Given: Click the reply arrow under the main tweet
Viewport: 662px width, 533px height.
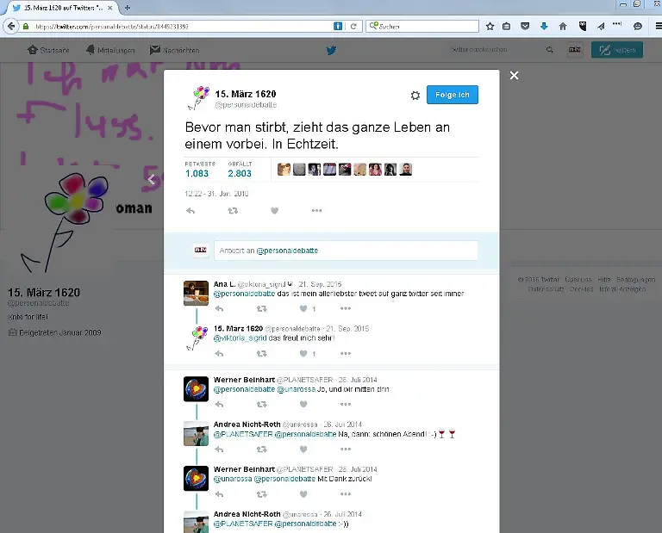Looking at the screenshot, I should pyautogui.click(x=190, y=211).
